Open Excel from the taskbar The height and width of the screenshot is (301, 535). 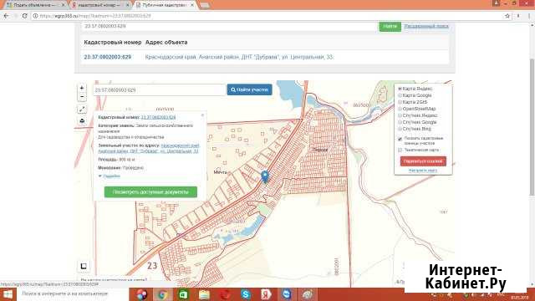[x=183, y=294]
